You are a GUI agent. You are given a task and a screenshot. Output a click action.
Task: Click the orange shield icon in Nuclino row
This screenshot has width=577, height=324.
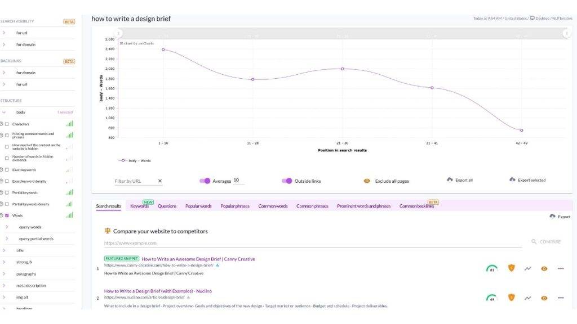coord(511,298)
